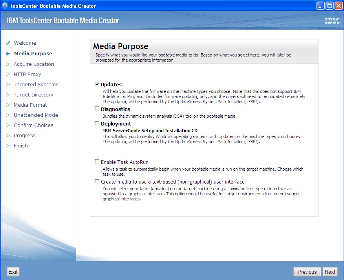Click the arrow icon beside Progress
Viewport: 344px width, 280px height.
(x=8, y=135)
